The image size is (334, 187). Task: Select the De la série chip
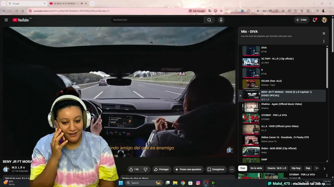coord(256,168)
